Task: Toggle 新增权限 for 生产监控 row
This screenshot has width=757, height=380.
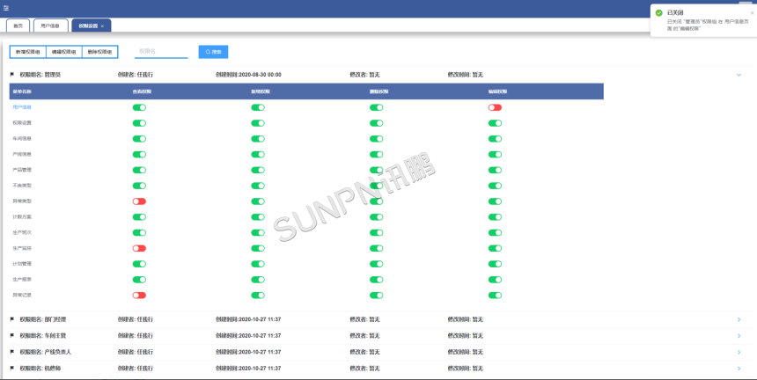Action: (x=258, y=248)
